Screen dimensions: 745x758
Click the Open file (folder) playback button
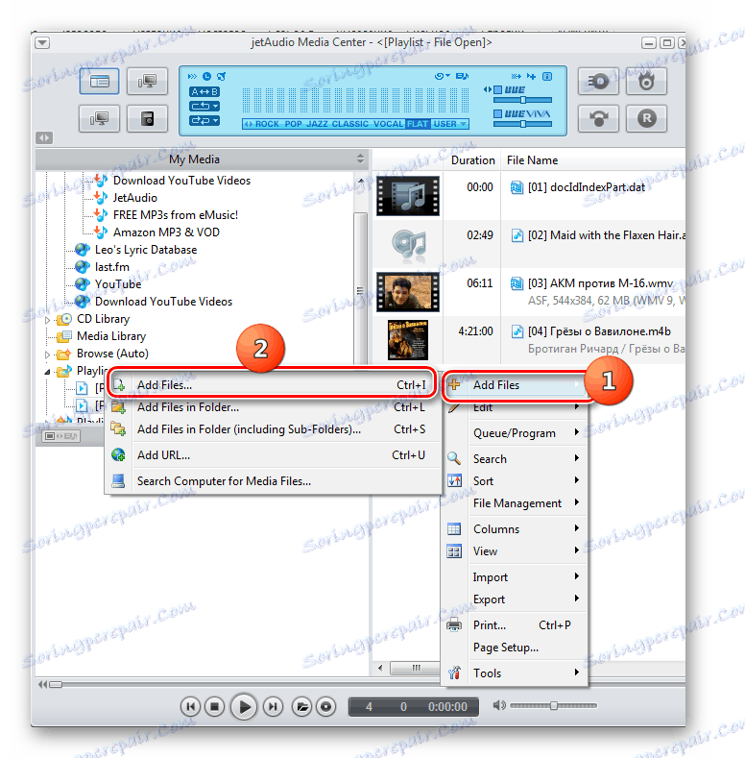302,707
